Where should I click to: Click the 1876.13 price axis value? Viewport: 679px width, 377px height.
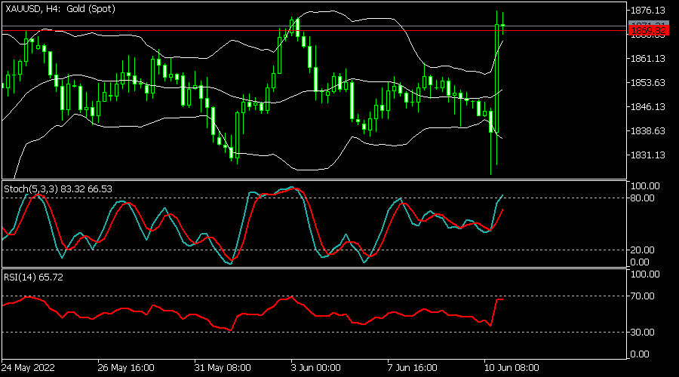coord(648,11)
